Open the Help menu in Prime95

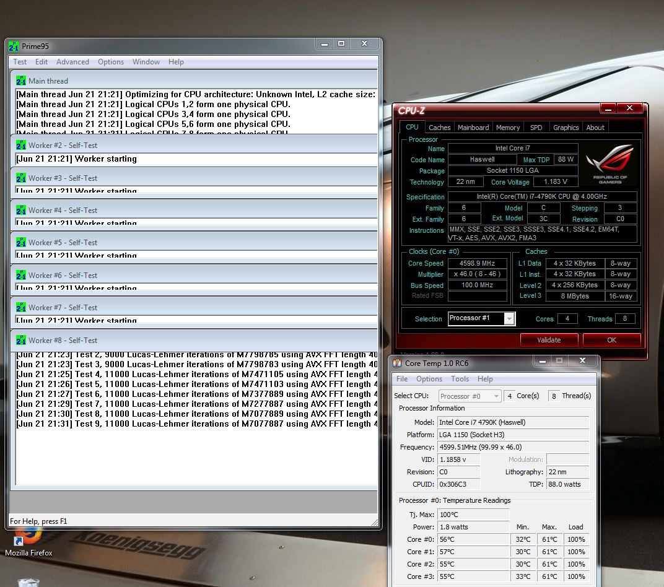176,62
